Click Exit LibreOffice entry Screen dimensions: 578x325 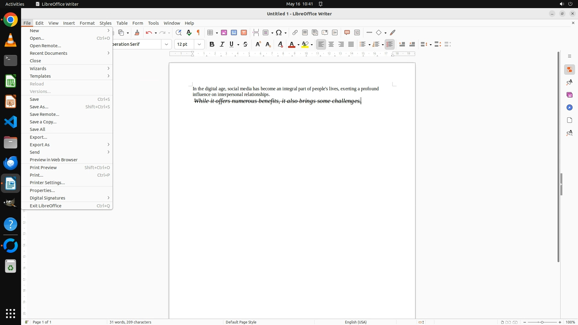point(46,206)
